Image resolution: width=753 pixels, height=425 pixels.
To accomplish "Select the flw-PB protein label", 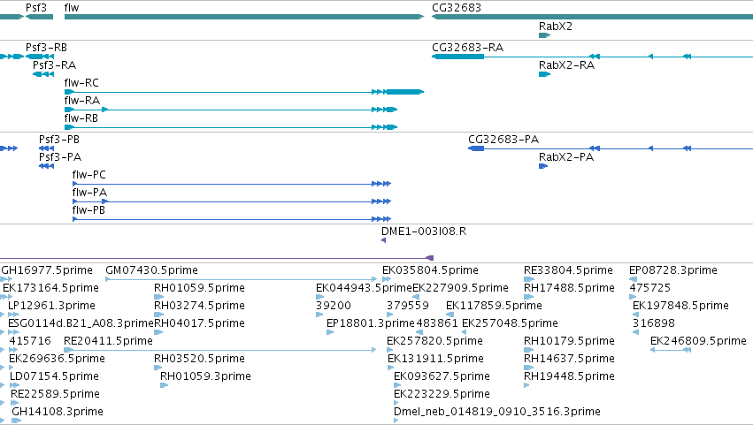I will (88, 210).
